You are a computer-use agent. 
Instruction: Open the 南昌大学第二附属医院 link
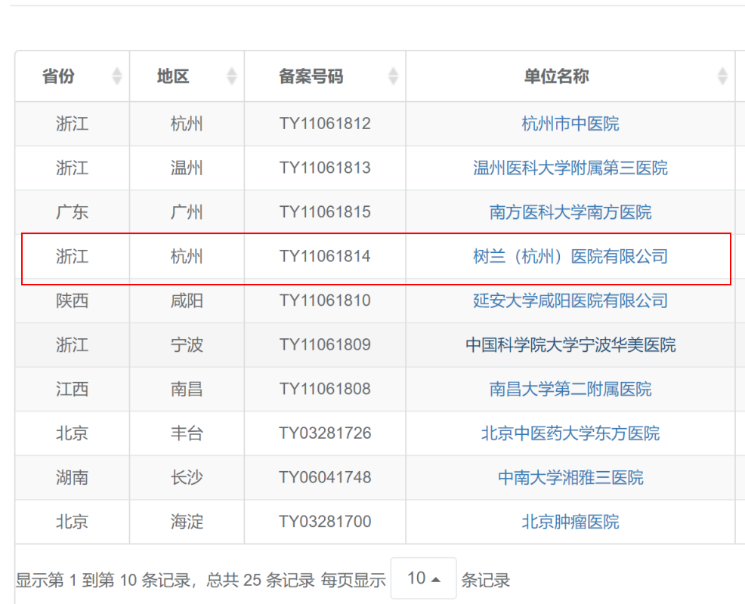coord(570,389)
